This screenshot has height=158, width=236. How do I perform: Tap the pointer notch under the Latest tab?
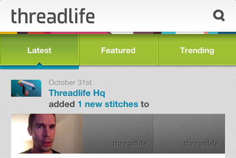39,64
